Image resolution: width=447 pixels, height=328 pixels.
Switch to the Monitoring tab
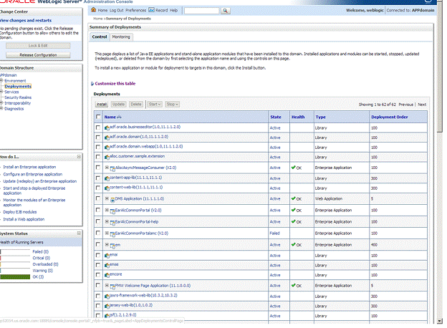[x=121, y=37]
